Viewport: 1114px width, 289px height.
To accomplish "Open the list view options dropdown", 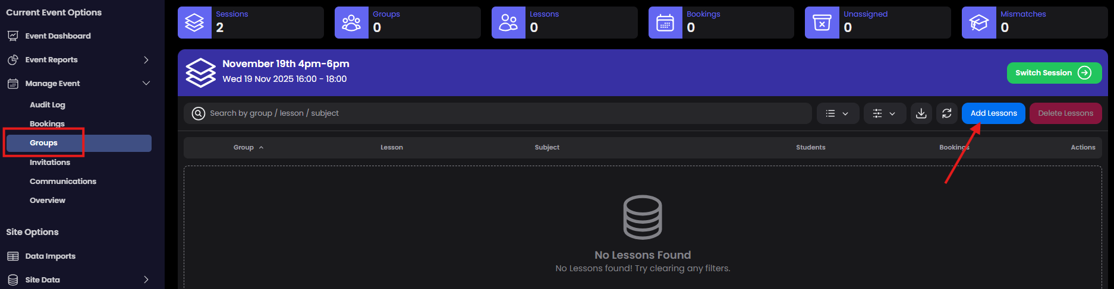I will tap(838, 113).
